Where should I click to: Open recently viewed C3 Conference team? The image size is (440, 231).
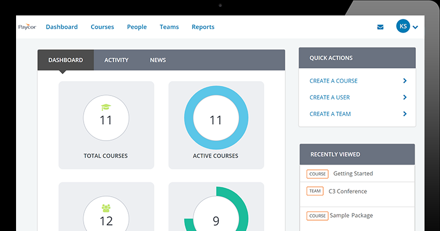point(348,191)
